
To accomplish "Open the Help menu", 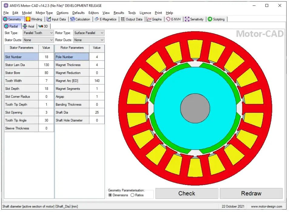I will tap(170, 13).
